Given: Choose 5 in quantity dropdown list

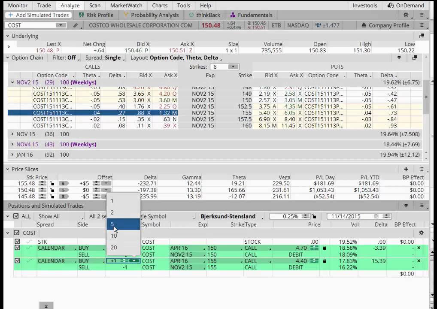Looking at the screenshot, I should pos(123,224).
